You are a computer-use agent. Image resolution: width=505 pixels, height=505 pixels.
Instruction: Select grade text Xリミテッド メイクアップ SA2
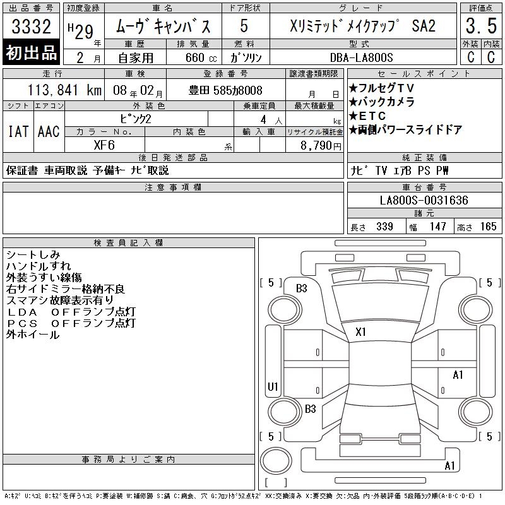362,26
